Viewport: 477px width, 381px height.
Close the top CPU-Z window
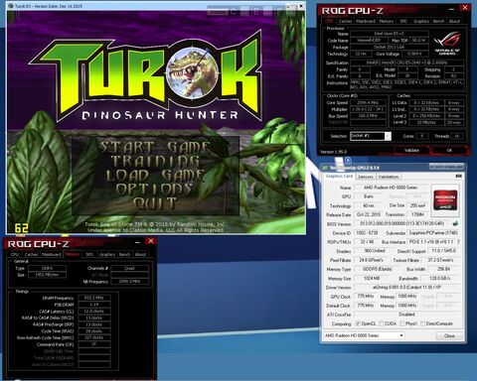(x=465, y=8)
